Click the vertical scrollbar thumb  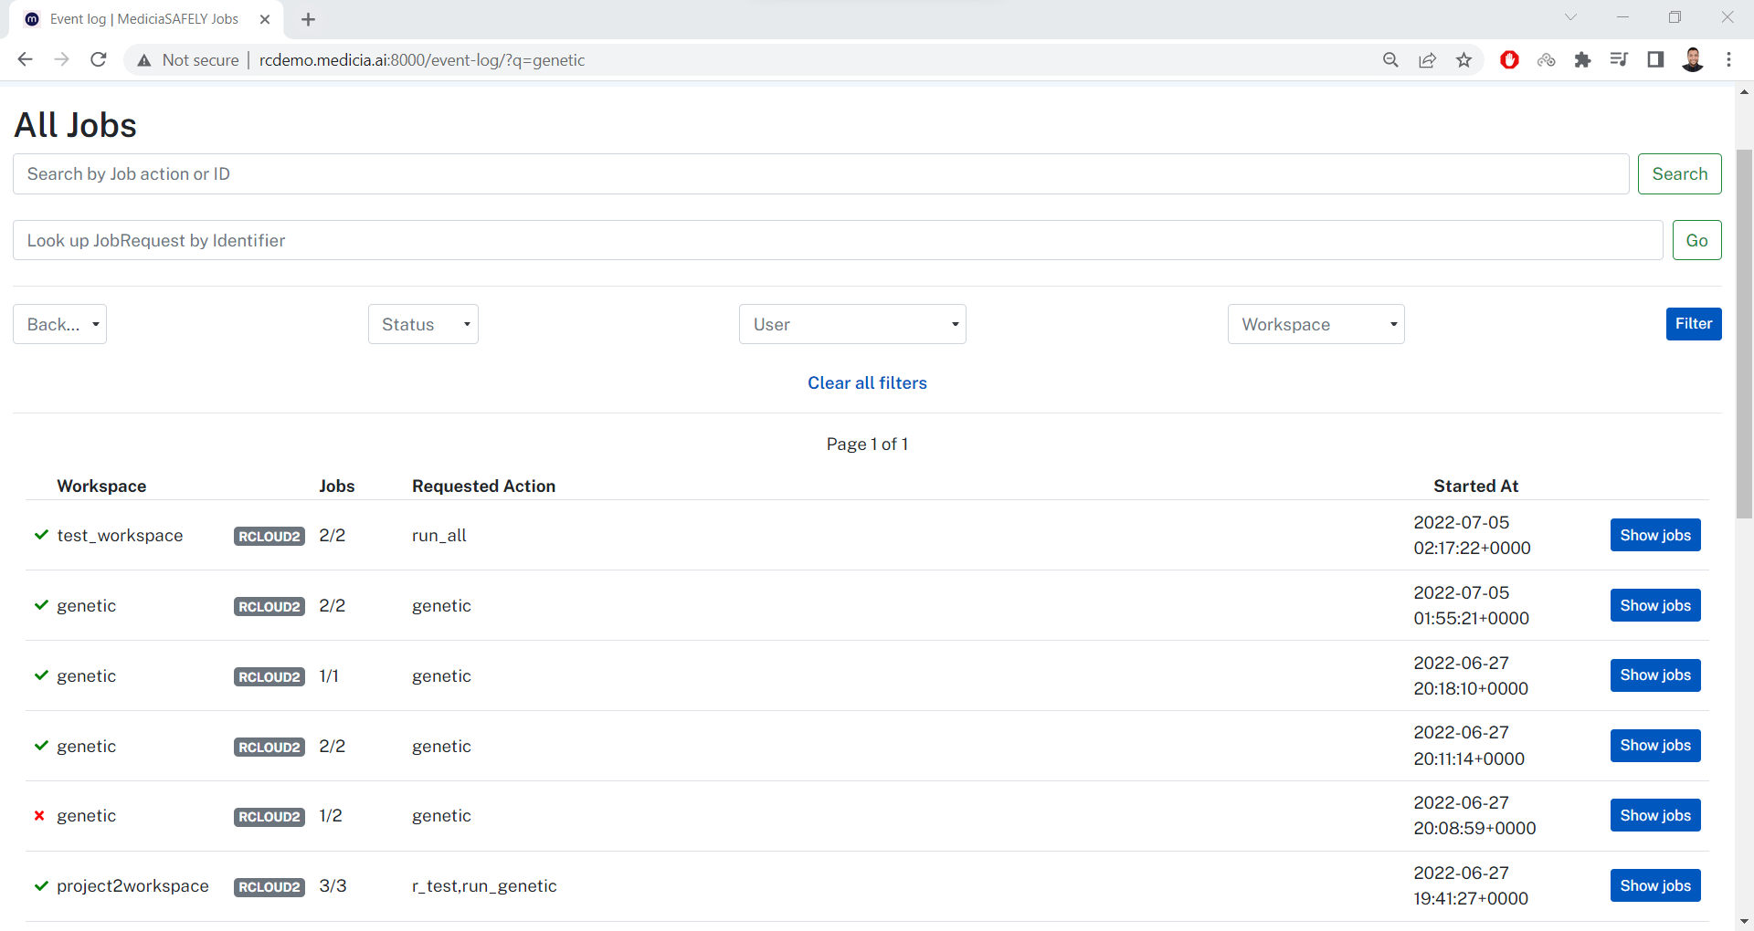coord(1744,333)
